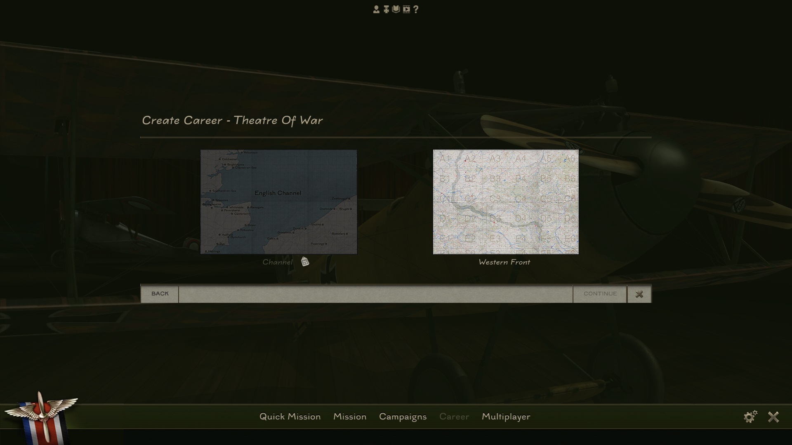Click the question mark help icon
Viewport: 792px width, 445px height.
(416, 9)
